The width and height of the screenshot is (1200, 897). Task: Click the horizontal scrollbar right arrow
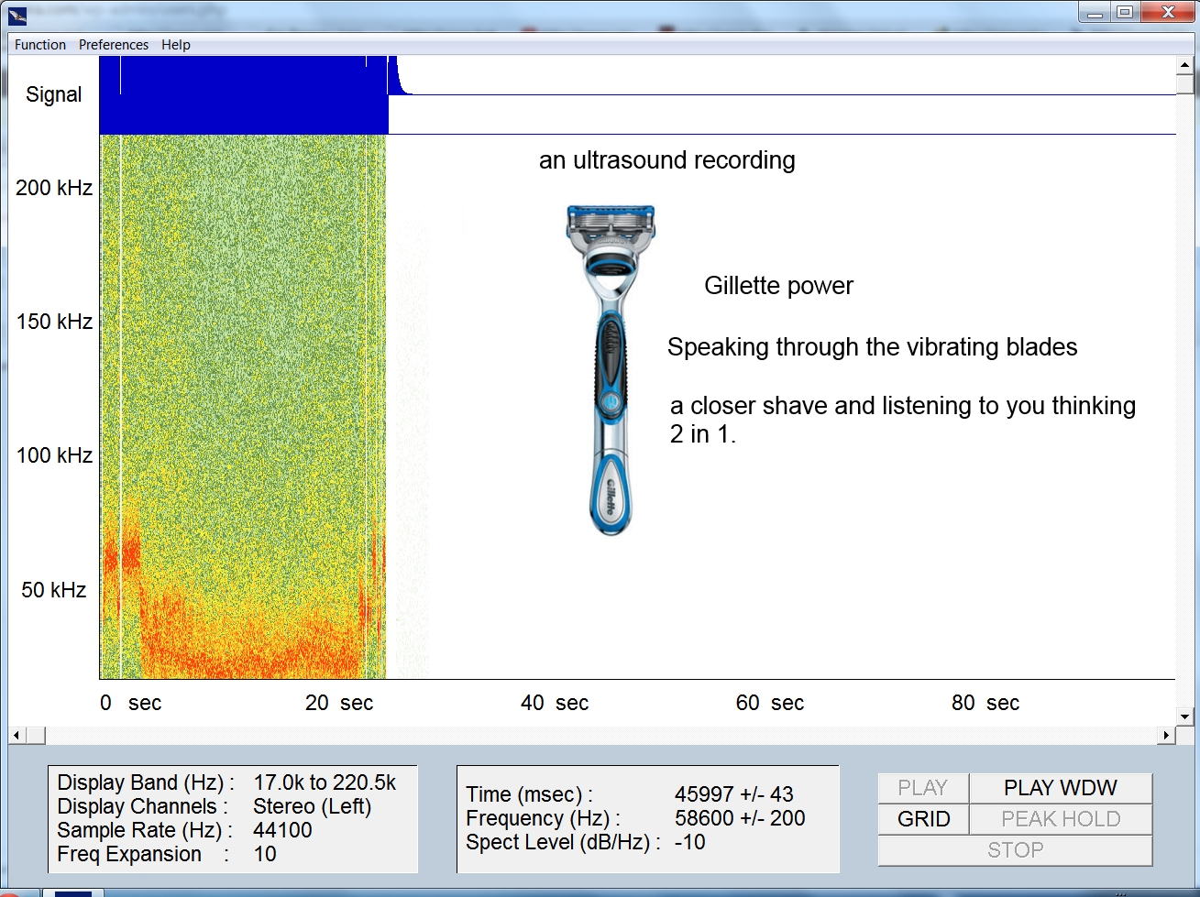[x=1166, y=735]
